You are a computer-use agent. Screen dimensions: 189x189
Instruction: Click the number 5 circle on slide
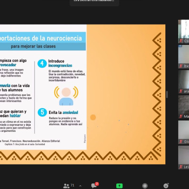click(42, 112)
